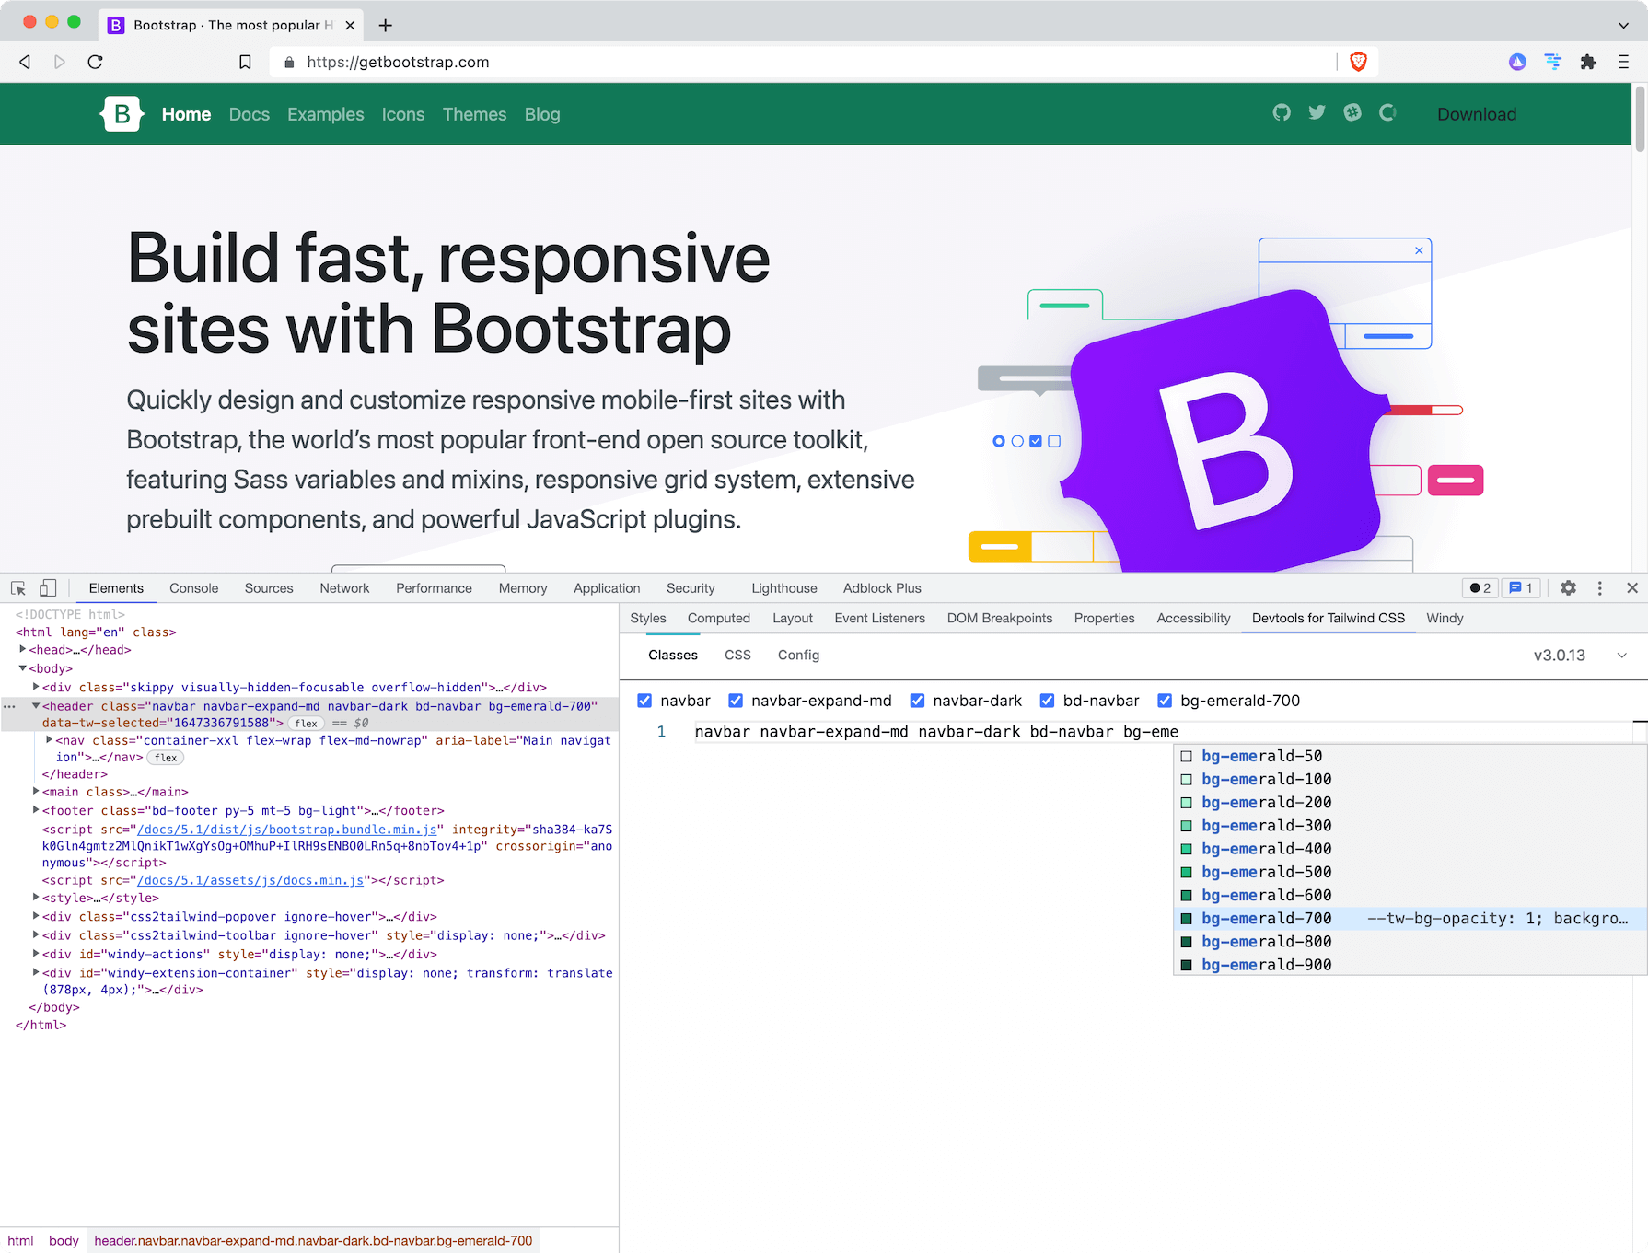This screenshot has width=1648, height=1253.
Task: Go back with browser back arrow
Action: pos(25,62)
